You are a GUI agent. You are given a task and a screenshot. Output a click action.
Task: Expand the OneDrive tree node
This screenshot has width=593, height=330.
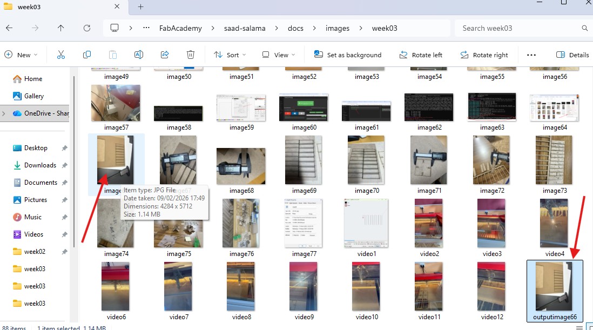pos(4,113)
